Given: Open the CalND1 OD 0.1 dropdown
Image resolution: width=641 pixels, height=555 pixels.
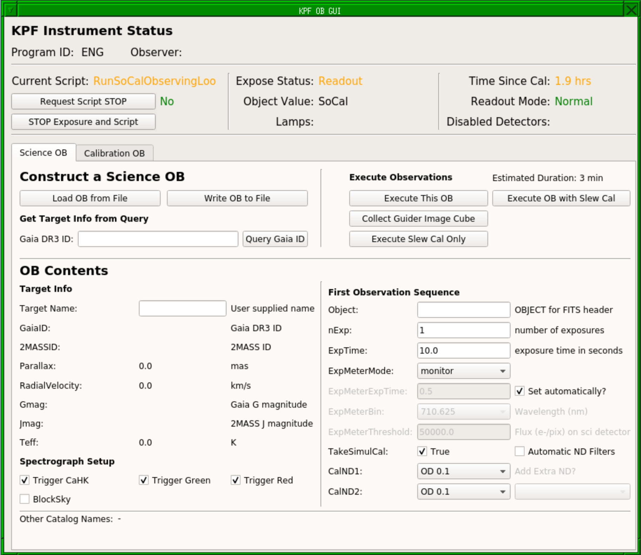Looking at the screenshot, I should 464,471.
